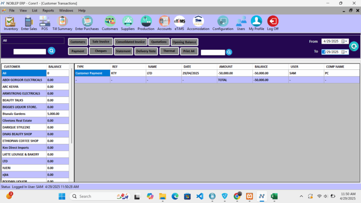Click the Opening Balance button
361x203 pixels.
(x=184, y=42)
